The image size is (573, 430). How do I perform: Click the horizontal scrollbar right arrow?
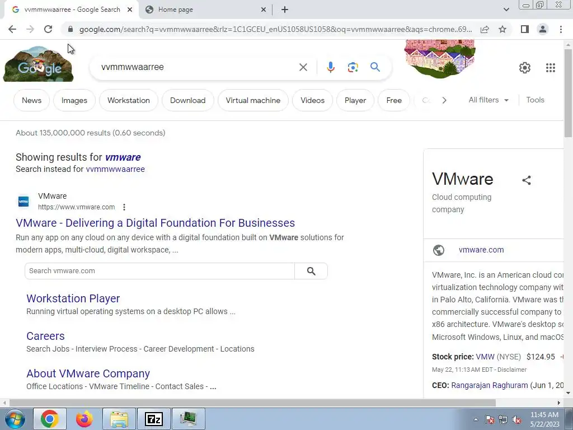pos(559,403)
